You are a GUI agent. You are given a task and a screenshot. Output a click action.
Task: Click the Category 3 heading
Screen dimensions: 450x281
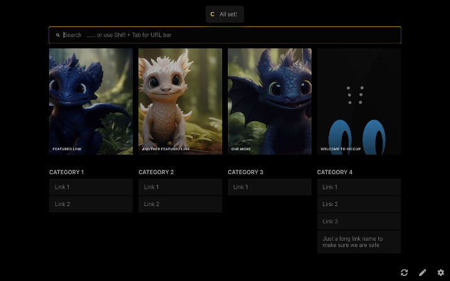245,172
